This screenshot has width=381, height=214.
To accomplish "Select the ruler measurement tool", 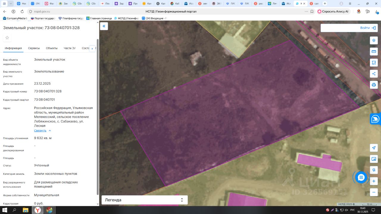I will tap(374, 51).
